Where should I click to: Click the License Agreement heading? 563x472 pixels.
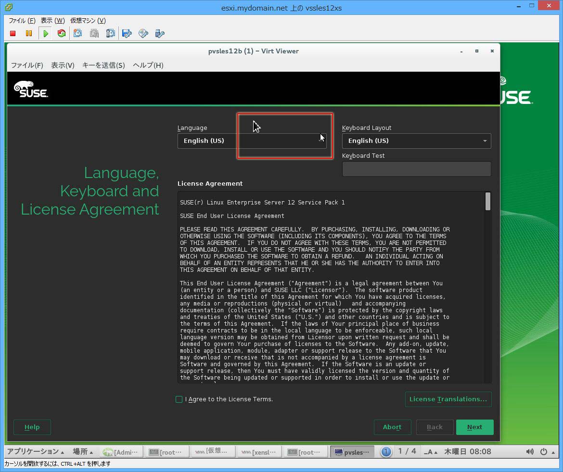tap(210, 183)
